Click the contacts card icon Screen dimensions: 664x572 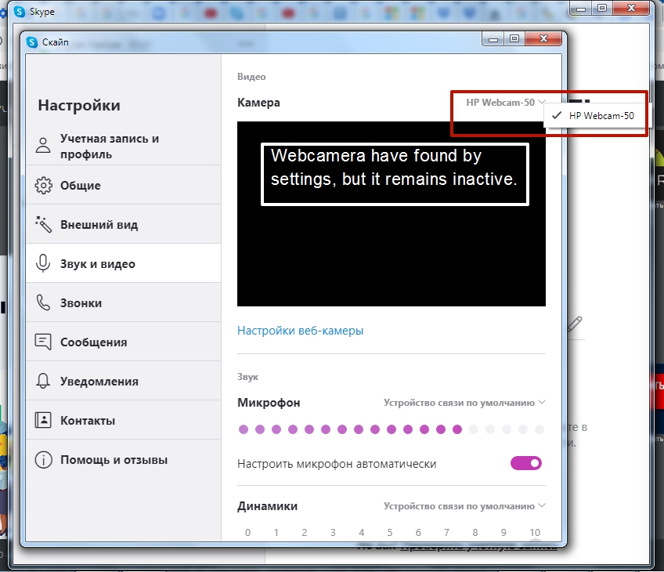(43, 420)
